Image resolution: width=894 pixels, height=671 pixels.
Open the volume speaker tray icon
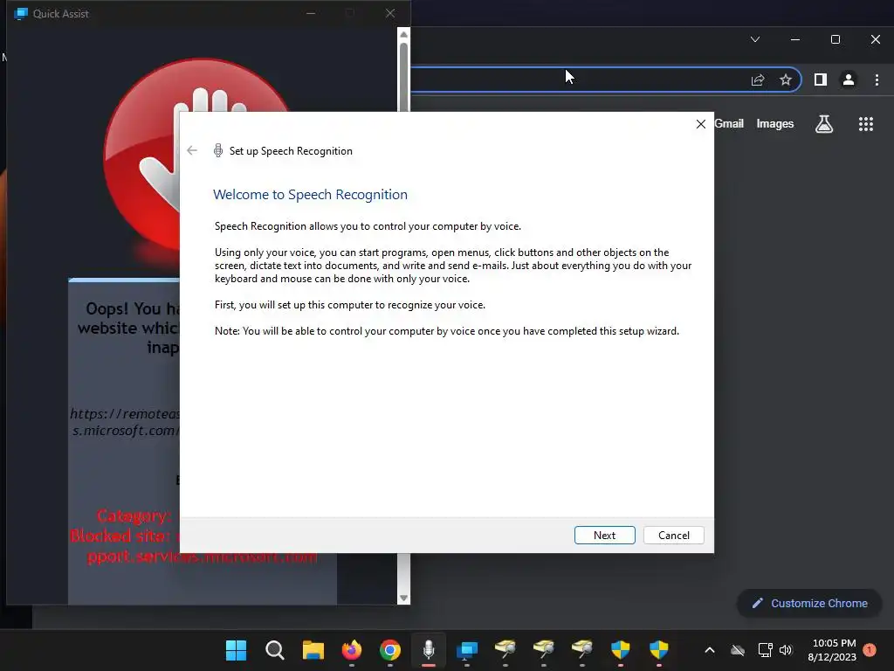786,650
